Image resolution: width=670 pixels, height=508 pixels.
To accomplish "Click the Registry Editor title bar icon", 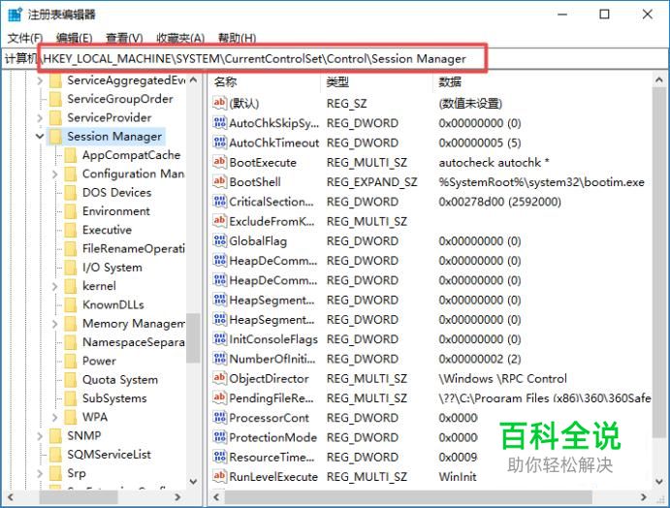I will [16, 15].
